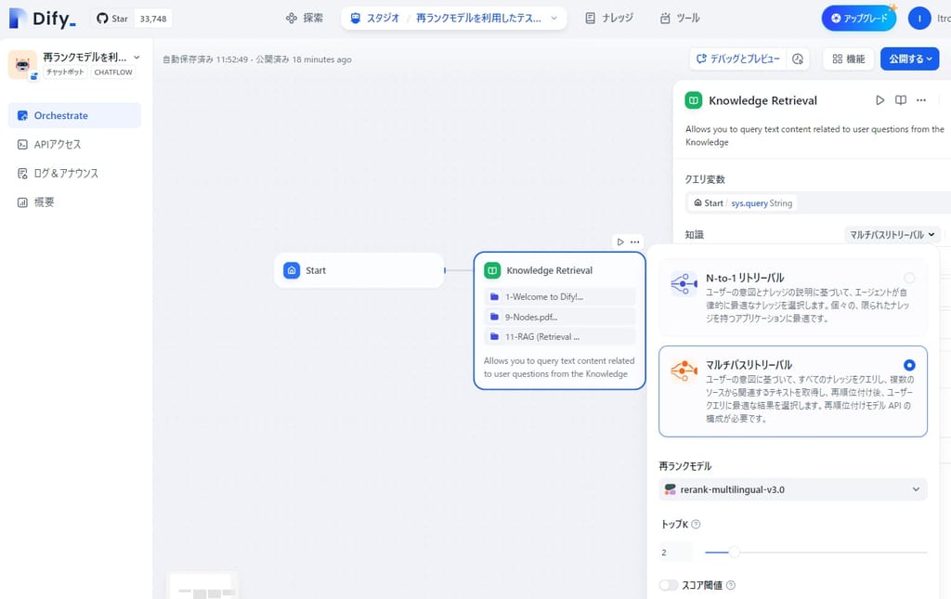Open the help book icon in panel header
Image resolution: width=951 pixels, height=599 pixels.
point(901,100)
